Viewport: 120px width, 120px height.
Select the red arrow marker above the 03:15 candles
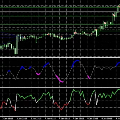pos(62,37)
